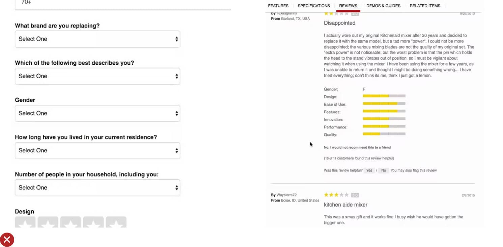Go to the Demos & Guides tab
Image resolution: width=503 pixels, height=247 pixels.
point(383,6)
